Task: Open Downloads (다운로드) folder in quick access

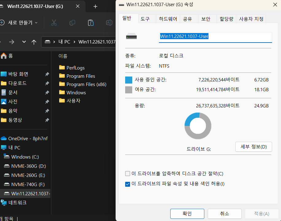Action: click(x=14, y=83)
